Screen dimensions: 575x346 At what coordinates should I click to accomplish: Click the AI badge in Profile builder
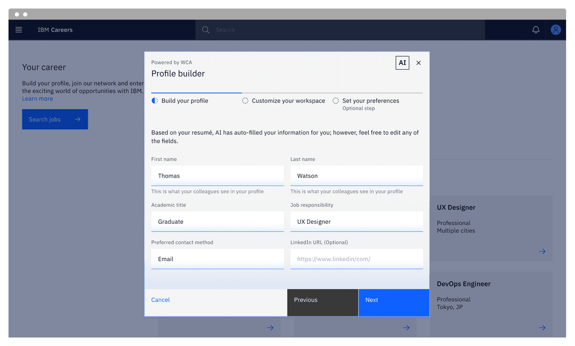click(x=402, y=63)
